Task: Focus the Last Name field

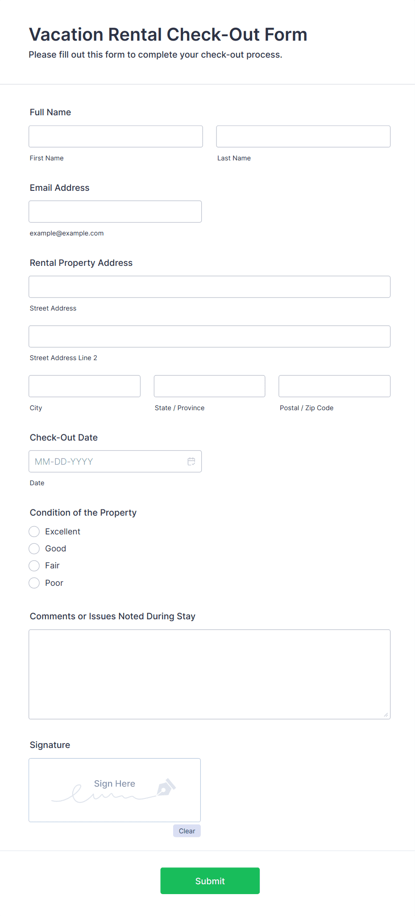Action: click(303, 136)
